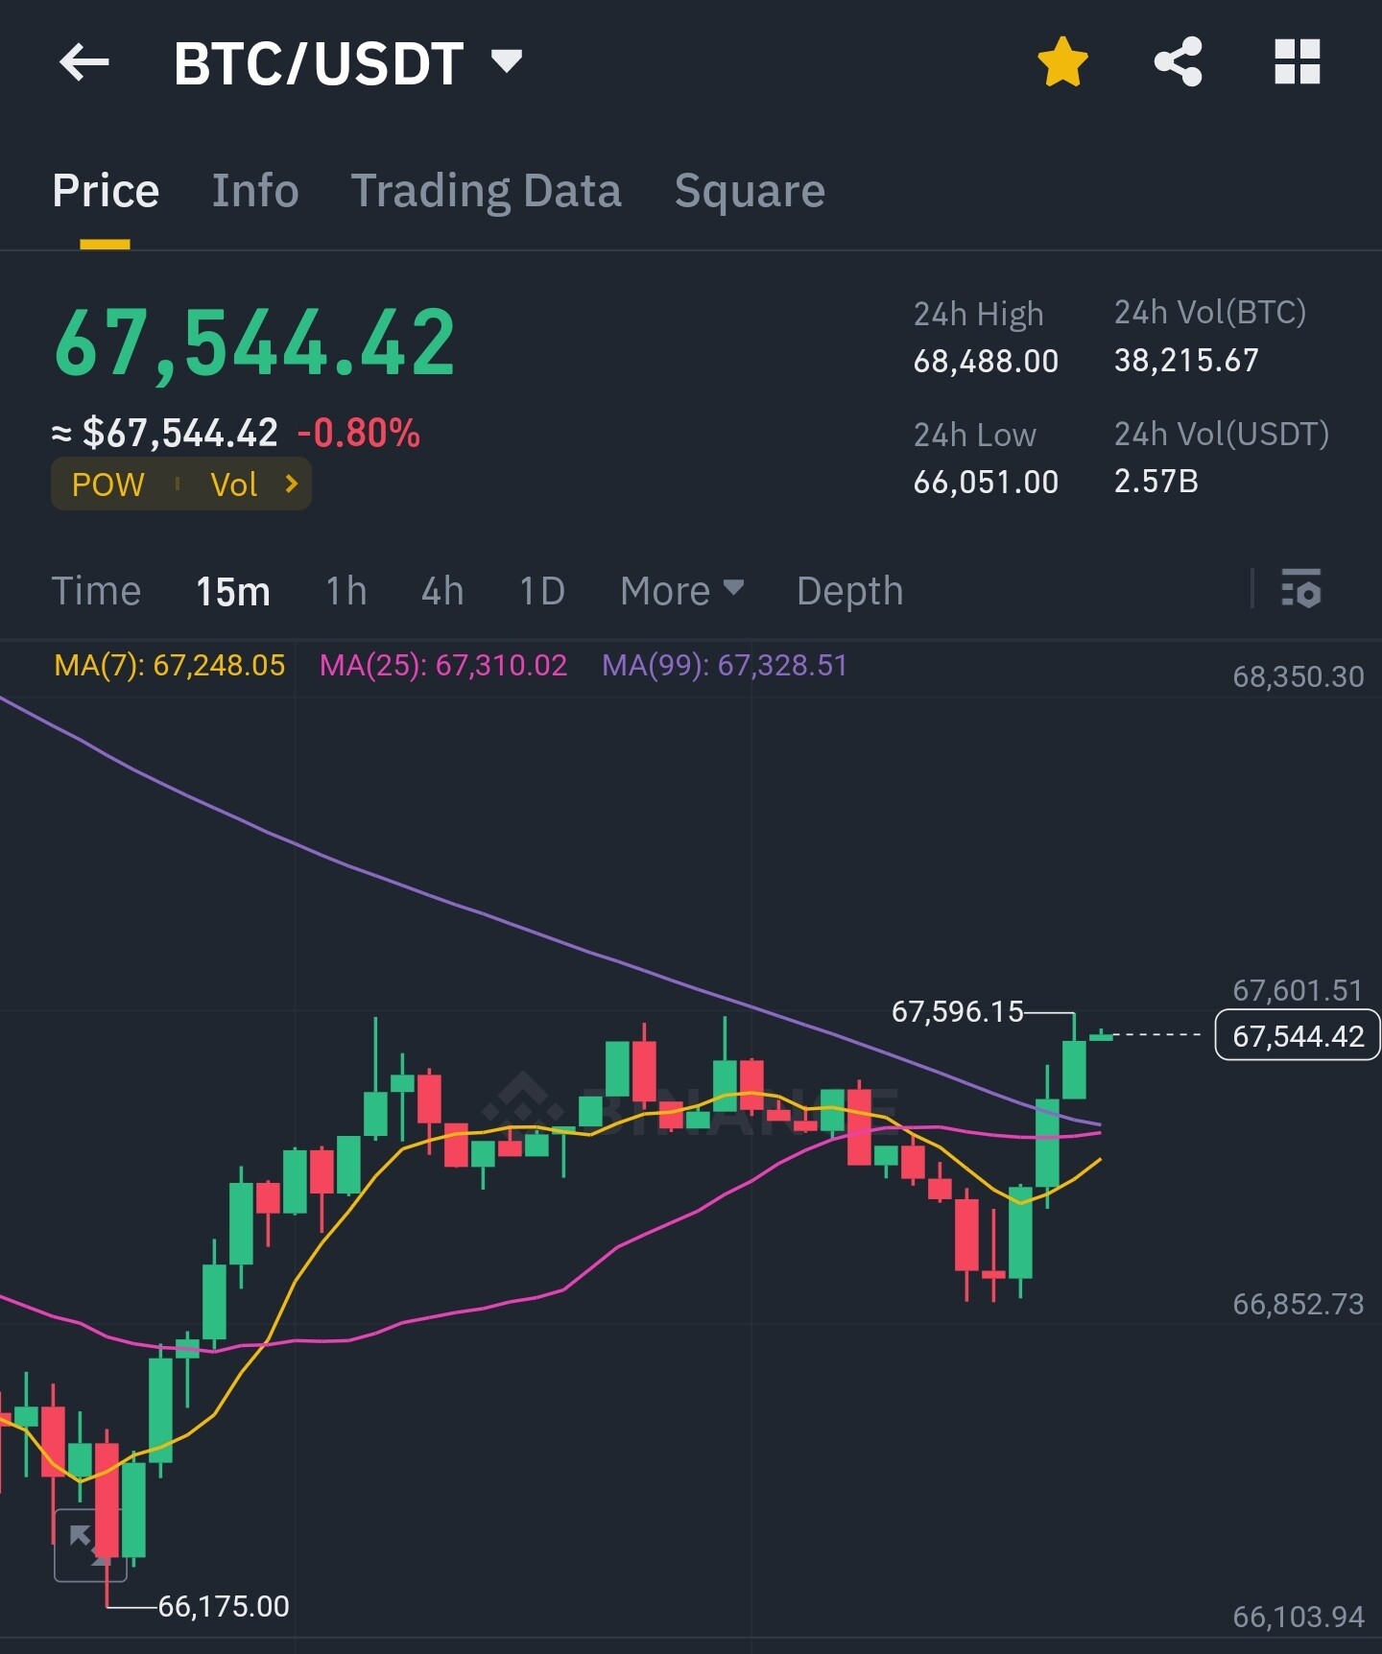Open the share icon

coord(1179,62)
